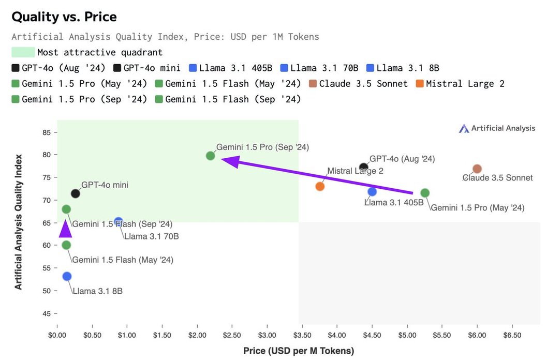The width and height of the screenshot is (546, 362).
Task: Click Mistral Large 2 orange data point
Action: pyautogui.click(x=320, y=186)
